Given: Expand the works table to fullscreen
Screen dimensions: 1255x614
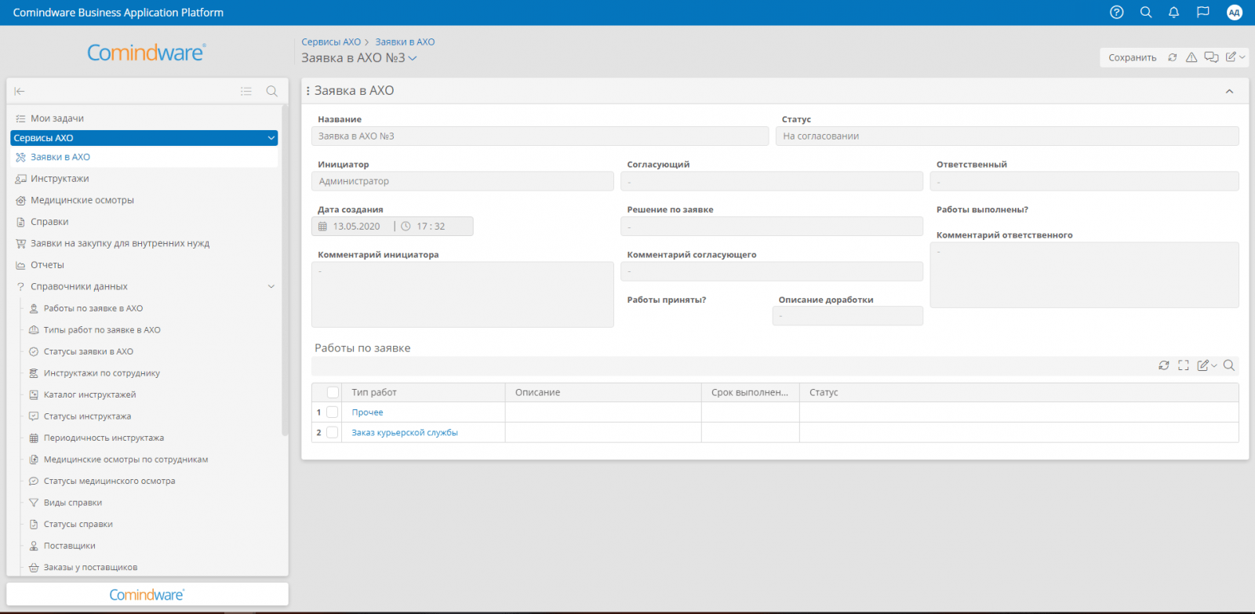Looking at the screenshot, I should [x=1184, y=365].
